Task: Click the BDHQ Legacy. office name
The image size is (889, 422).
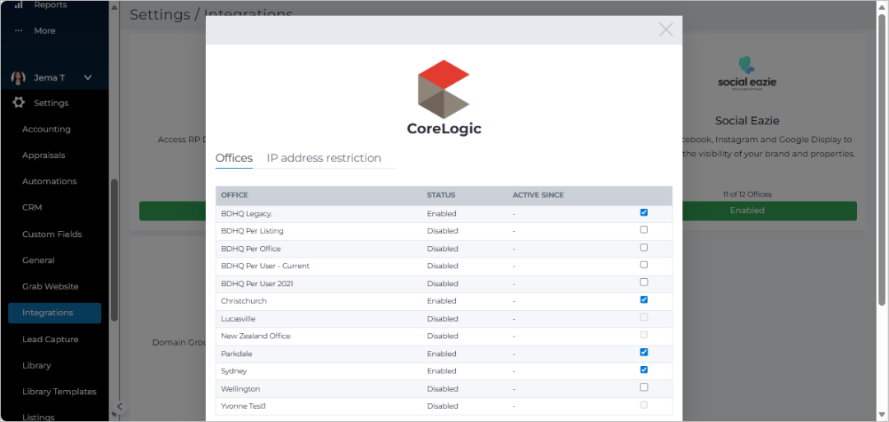Action: click(x=245, y=214)
